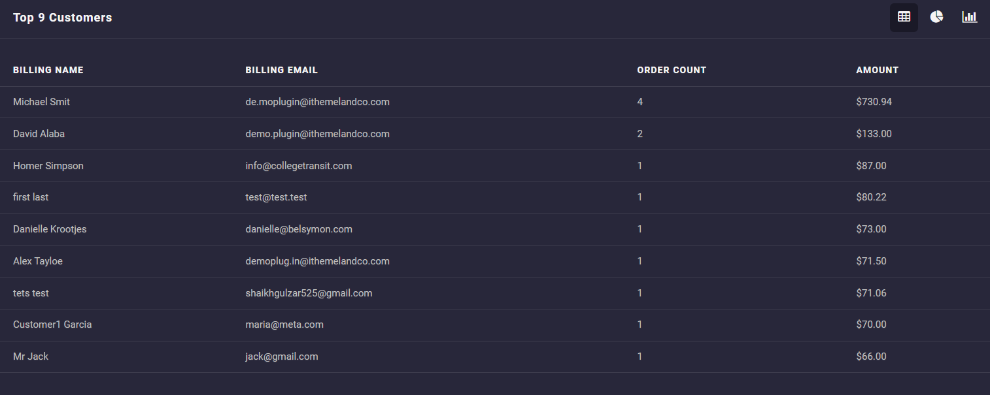Switch to the table grid view icon
The image size is (990, 395).
pos(904,18)
